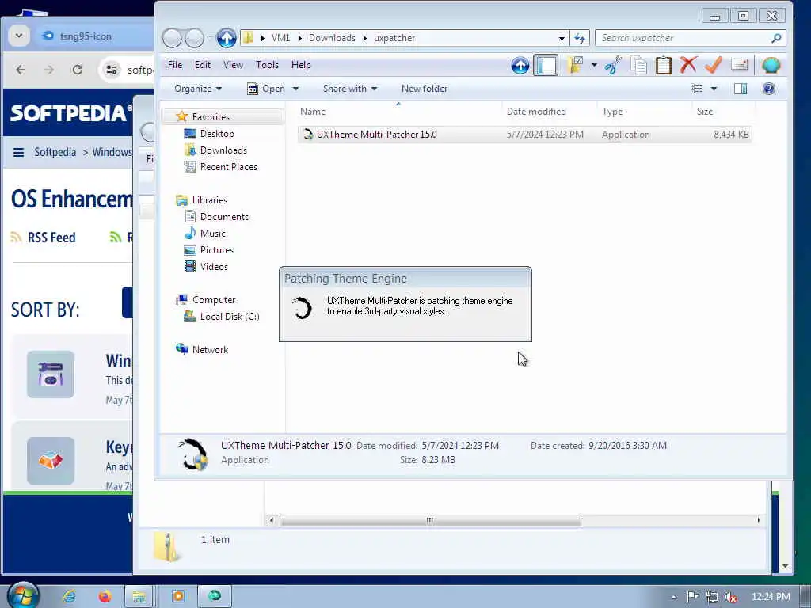
Task: Click the horizontal scrollbar thumb in back window
Action: pyautogui.click(x=430, y=520)
